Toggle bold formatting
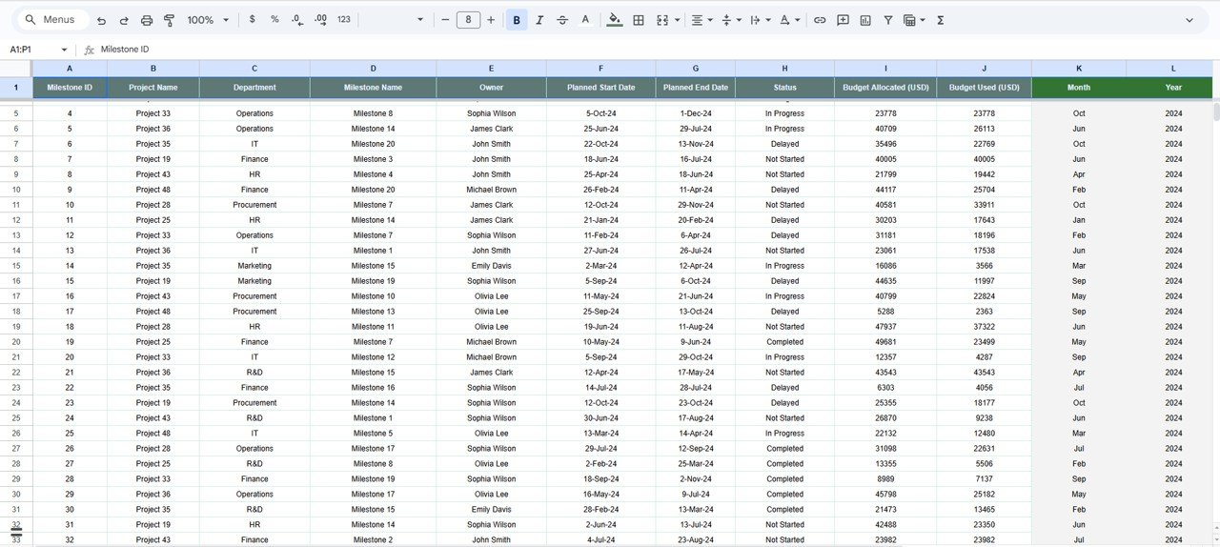Viewport: 1220px width, 547px height. 517,20
